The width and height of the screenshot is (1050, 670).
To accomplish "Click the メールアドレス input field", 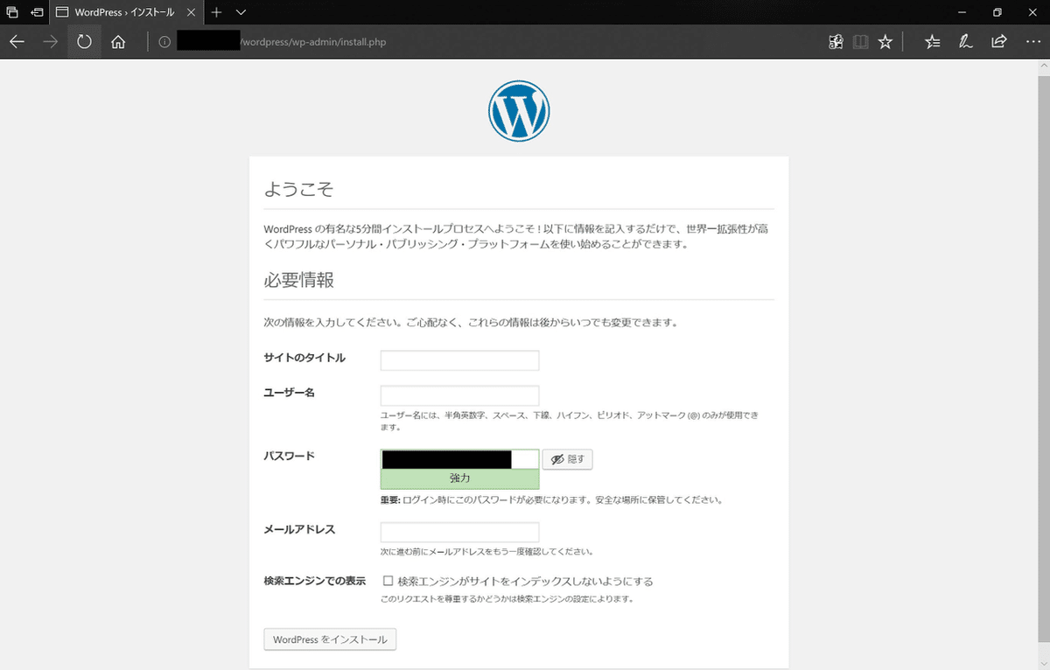I will point(460,533).
